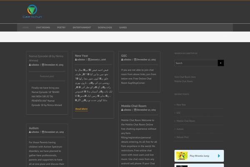Focus the Search input field
This screenshot has height=167, width=250.
pyautogui.click(x=196, y=63)
